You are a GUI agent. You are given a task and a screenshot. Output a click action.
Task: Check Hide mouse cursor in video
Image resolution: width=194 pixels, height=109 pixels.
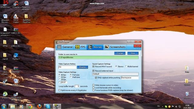click(x=93, y=85)
